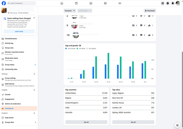Open the Home feed icon

pyautogui.click(x=62, y=3)
